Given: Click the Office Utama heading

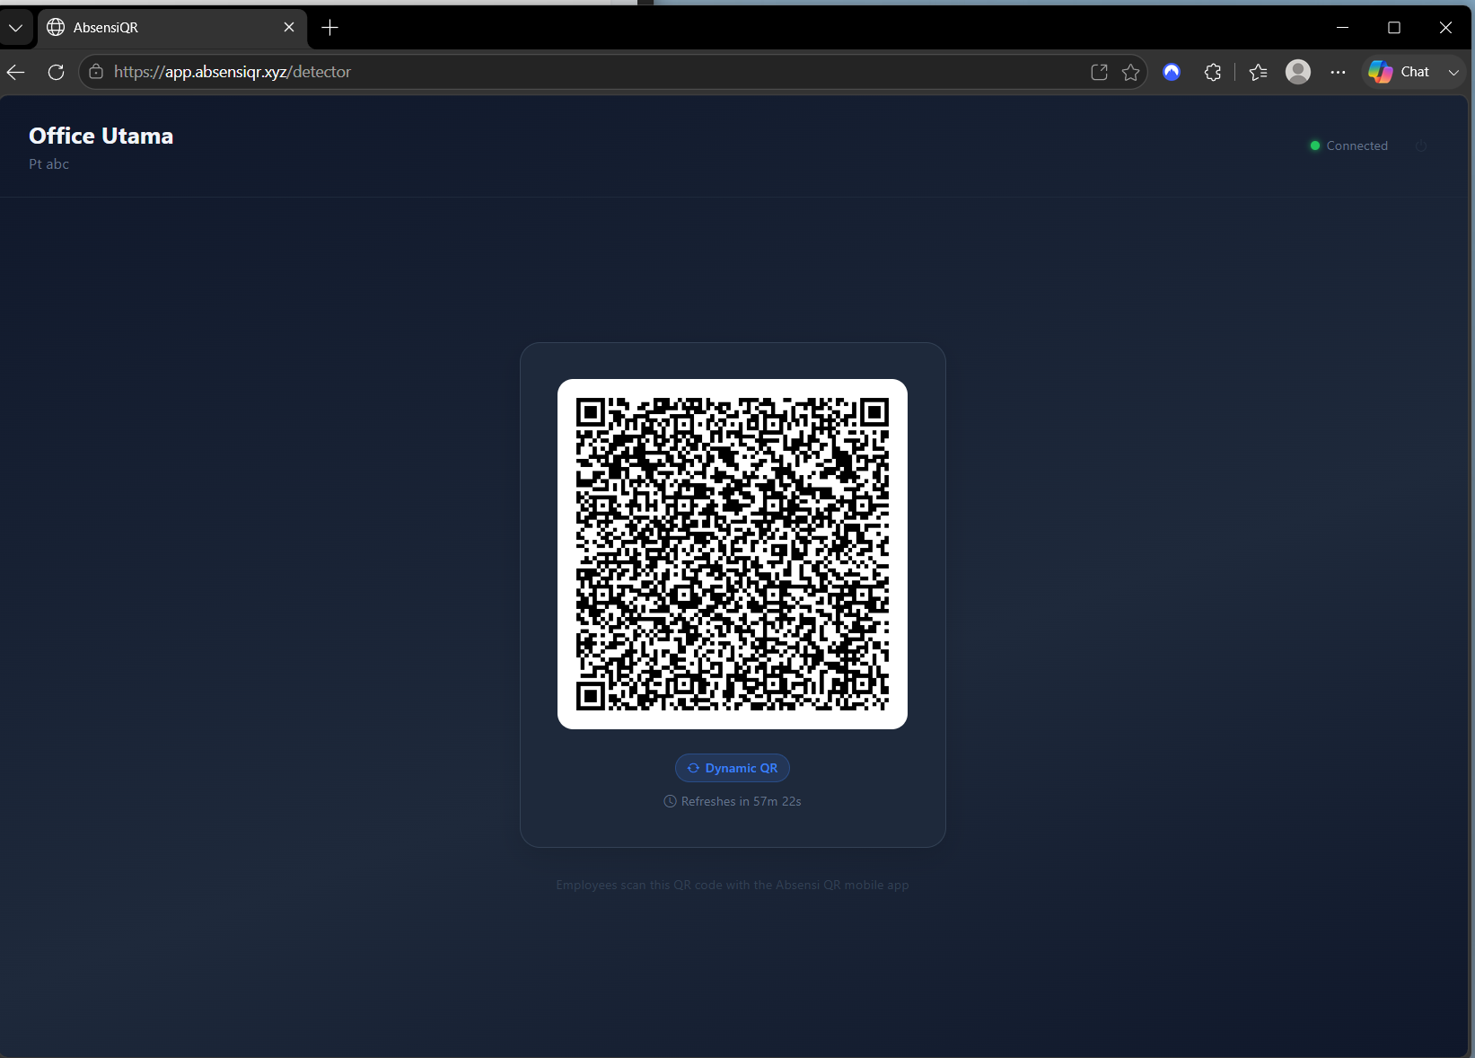Looking at the screenshot, I should pos(101,136).
